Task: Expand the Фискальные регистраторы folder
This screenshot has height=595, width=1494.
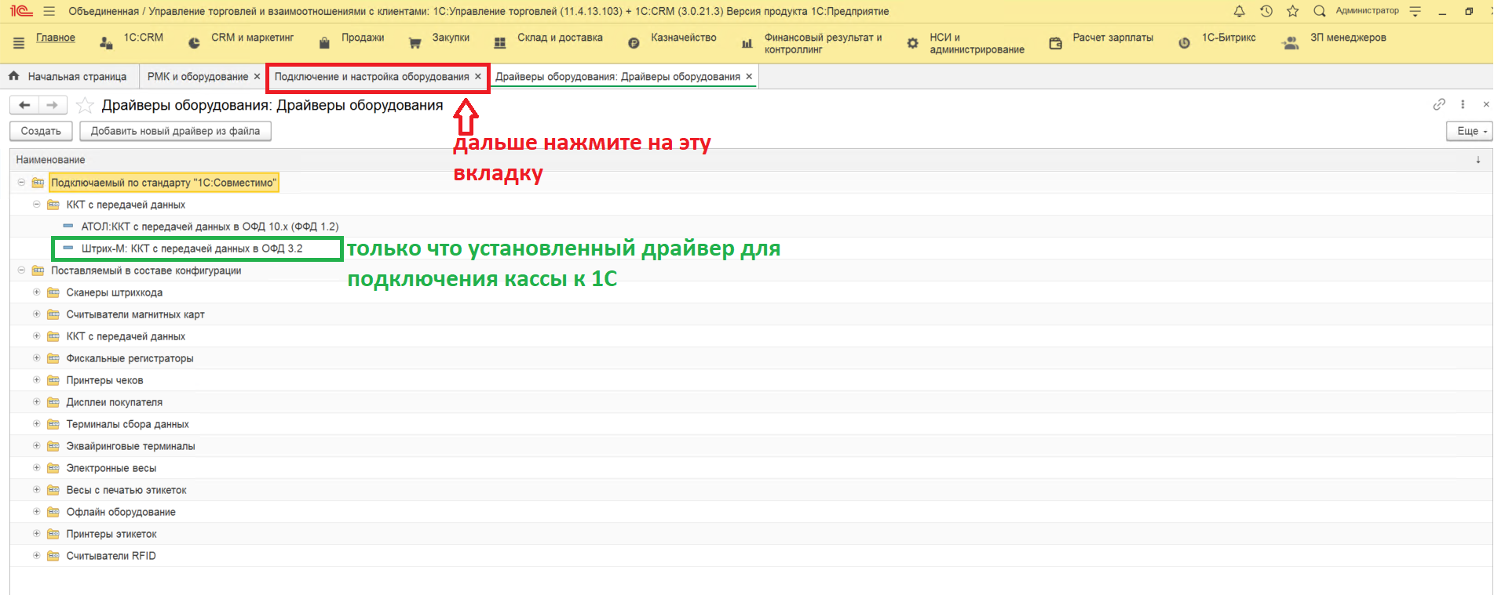Action: tap(36, 358)
